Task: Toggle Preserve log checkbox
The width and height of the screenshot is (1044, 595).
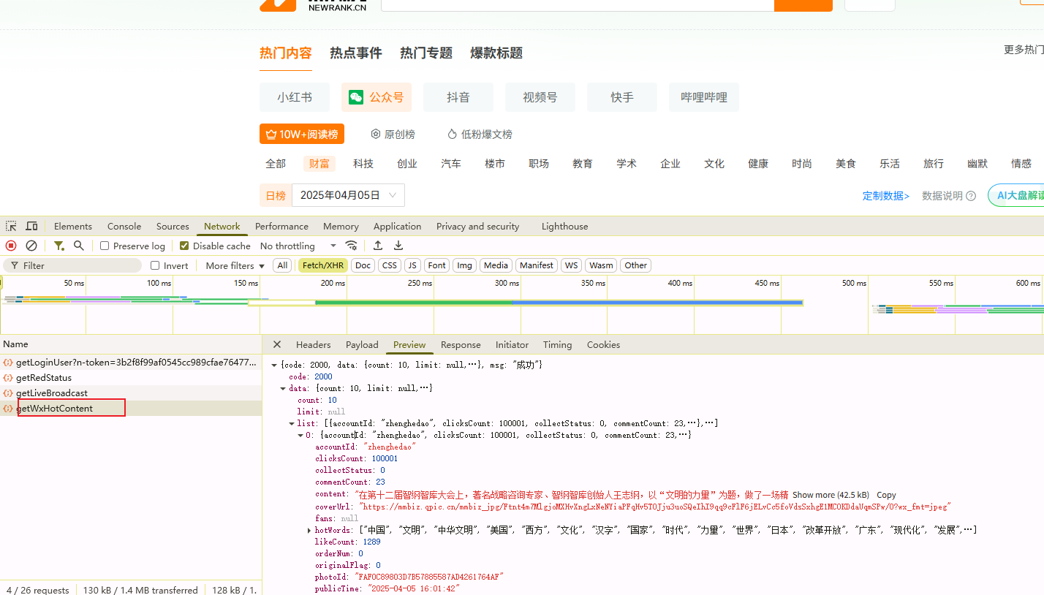Action: tap(105, 246)
